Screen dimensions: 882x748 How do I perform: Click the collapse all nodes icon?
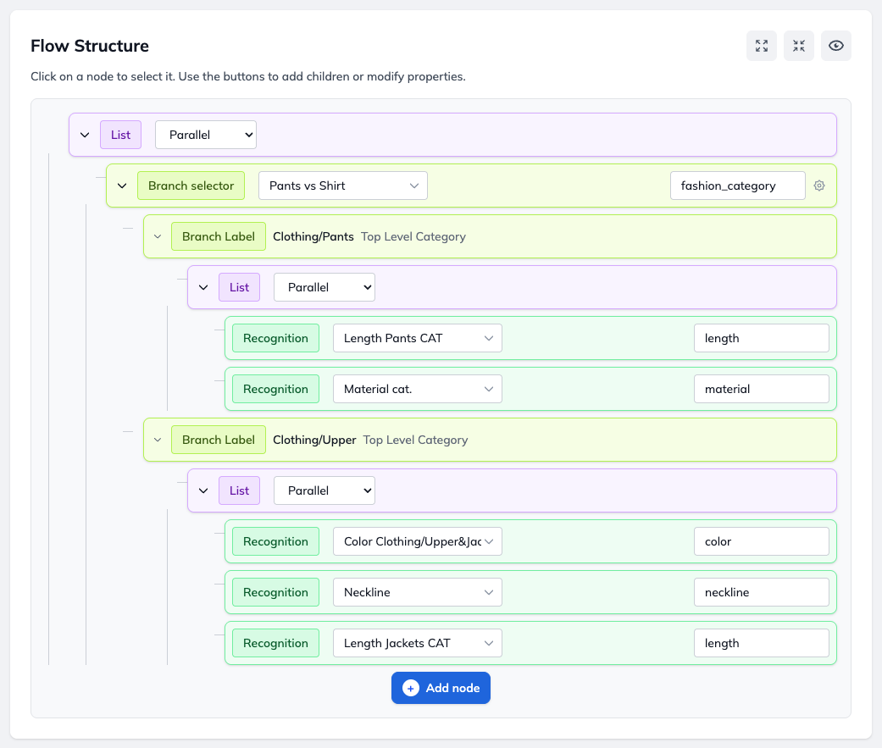[798, 46]
